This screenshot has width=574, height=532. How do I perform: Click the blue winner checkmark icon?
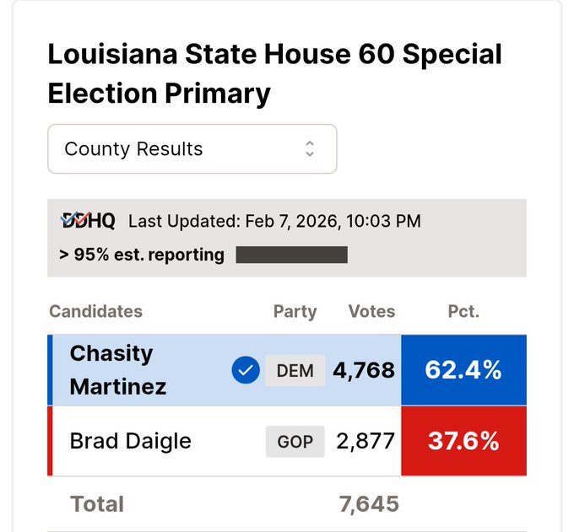pos(245,370)
